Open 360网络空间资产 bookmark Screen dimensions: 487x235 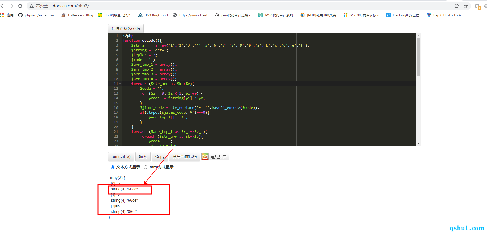(x=116, y=15)
